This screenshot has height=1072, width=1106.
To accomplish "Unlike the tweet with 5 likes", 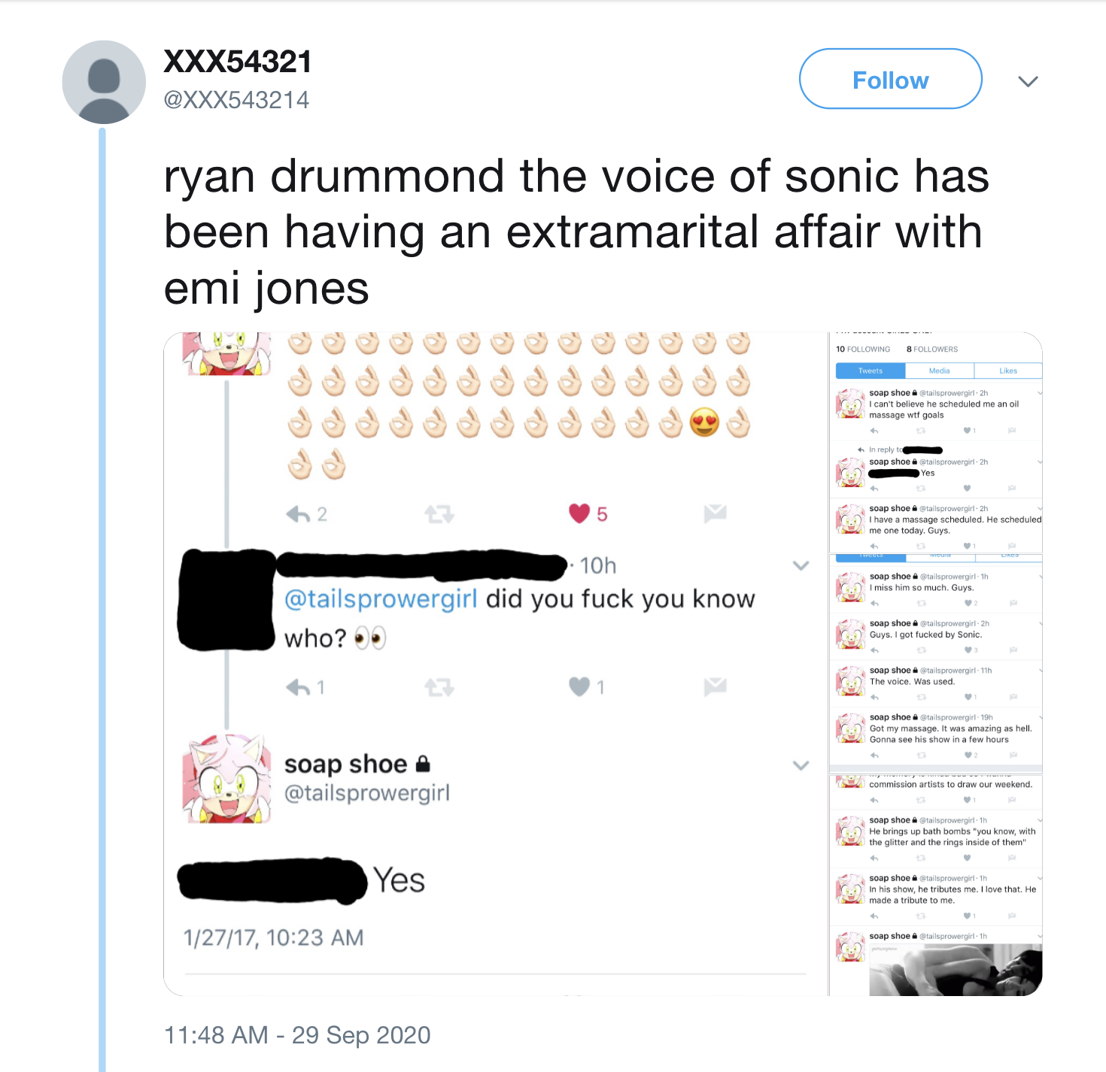I will click(578, 514).
